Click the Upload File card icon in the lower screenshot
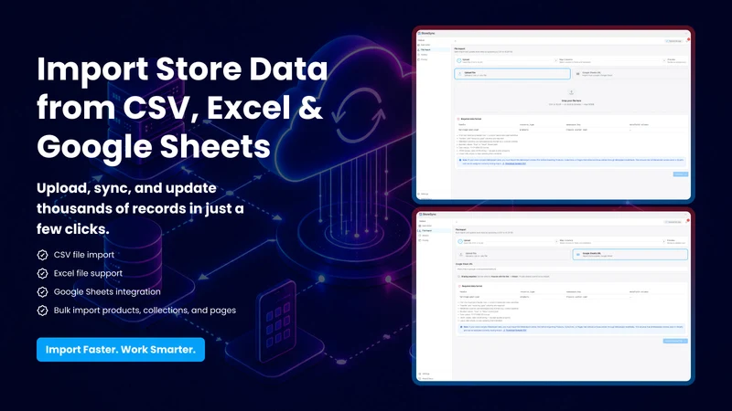Screen dimensions: 732x411 [461, 255]
